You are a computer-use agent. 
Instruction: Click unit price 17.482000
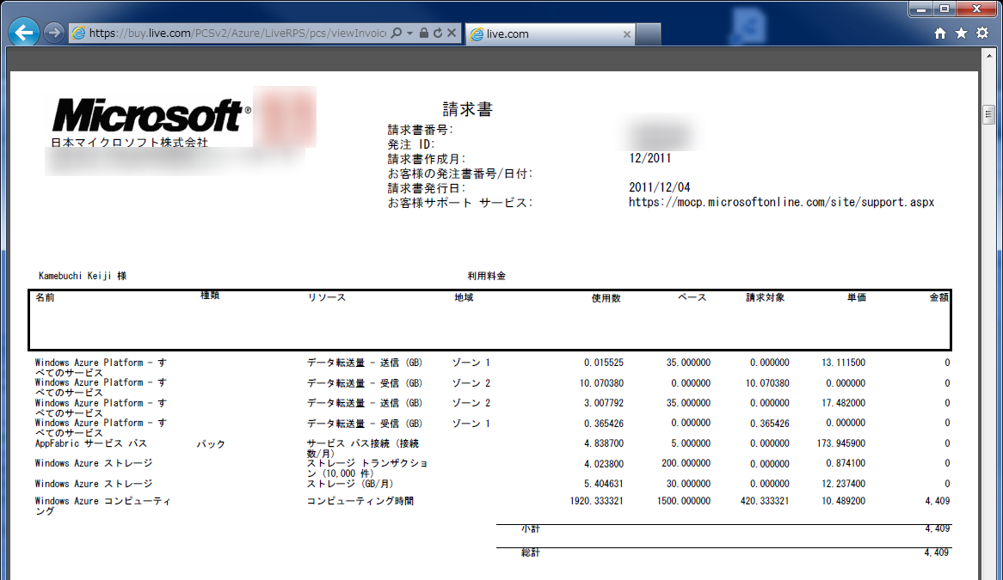click(843, 403)
